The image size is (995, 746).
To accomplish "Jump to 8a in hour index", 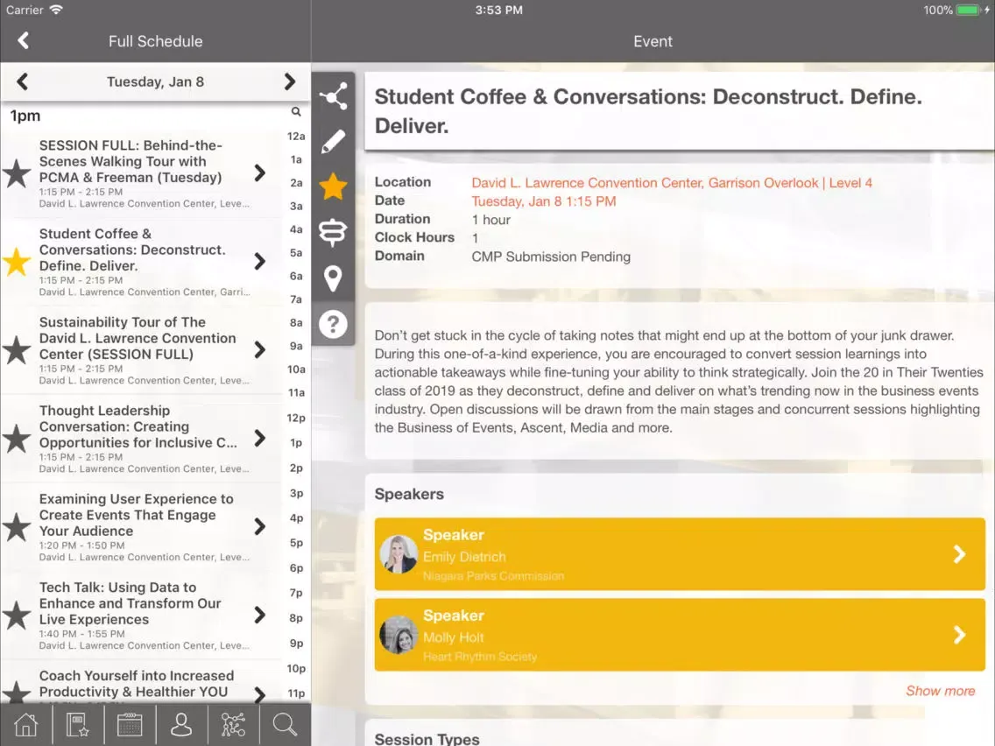I will pos(296,322).
